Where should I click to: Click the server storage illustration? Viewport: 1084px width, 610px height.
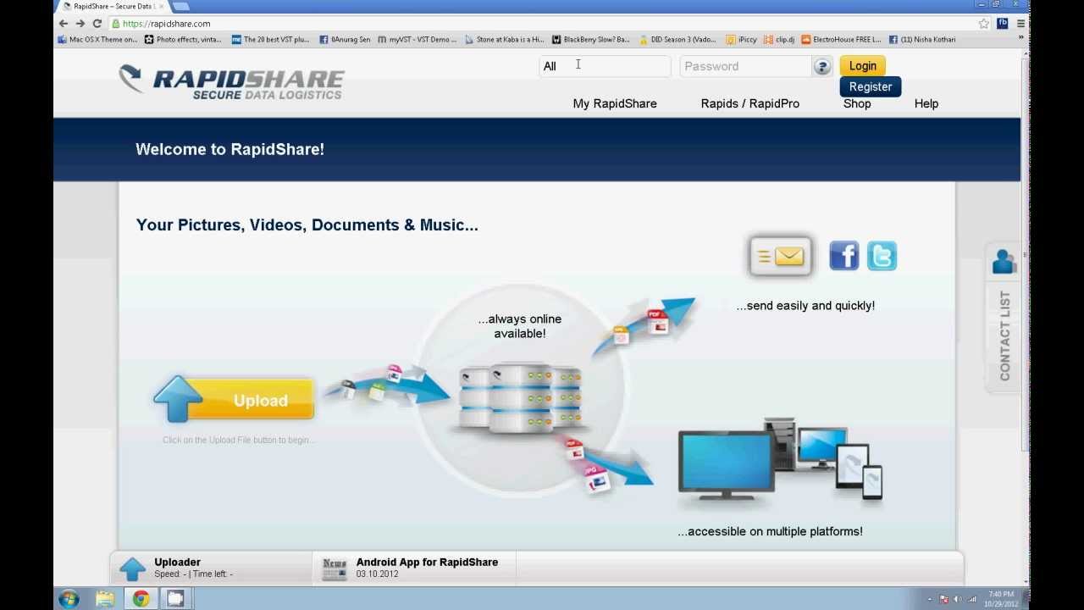(520, 397)
